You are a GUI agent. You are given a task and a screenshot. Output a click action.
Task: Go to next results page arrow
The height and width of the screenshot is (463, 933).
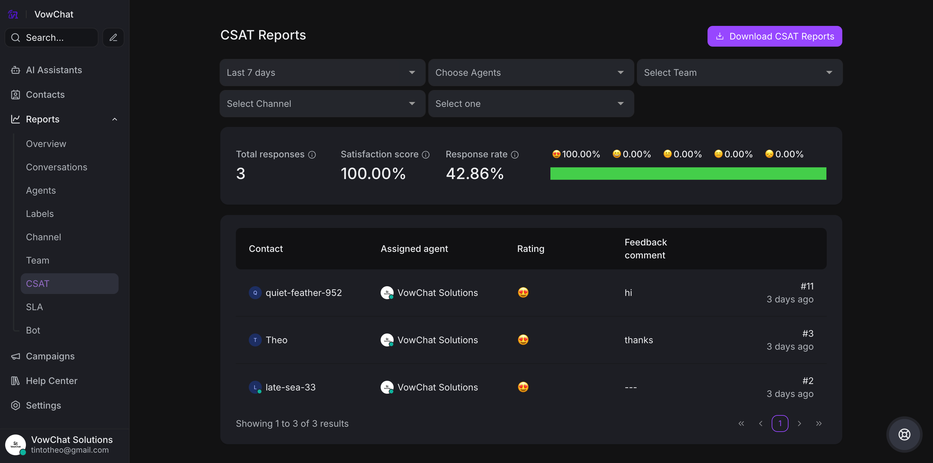[x=799, y=423]
